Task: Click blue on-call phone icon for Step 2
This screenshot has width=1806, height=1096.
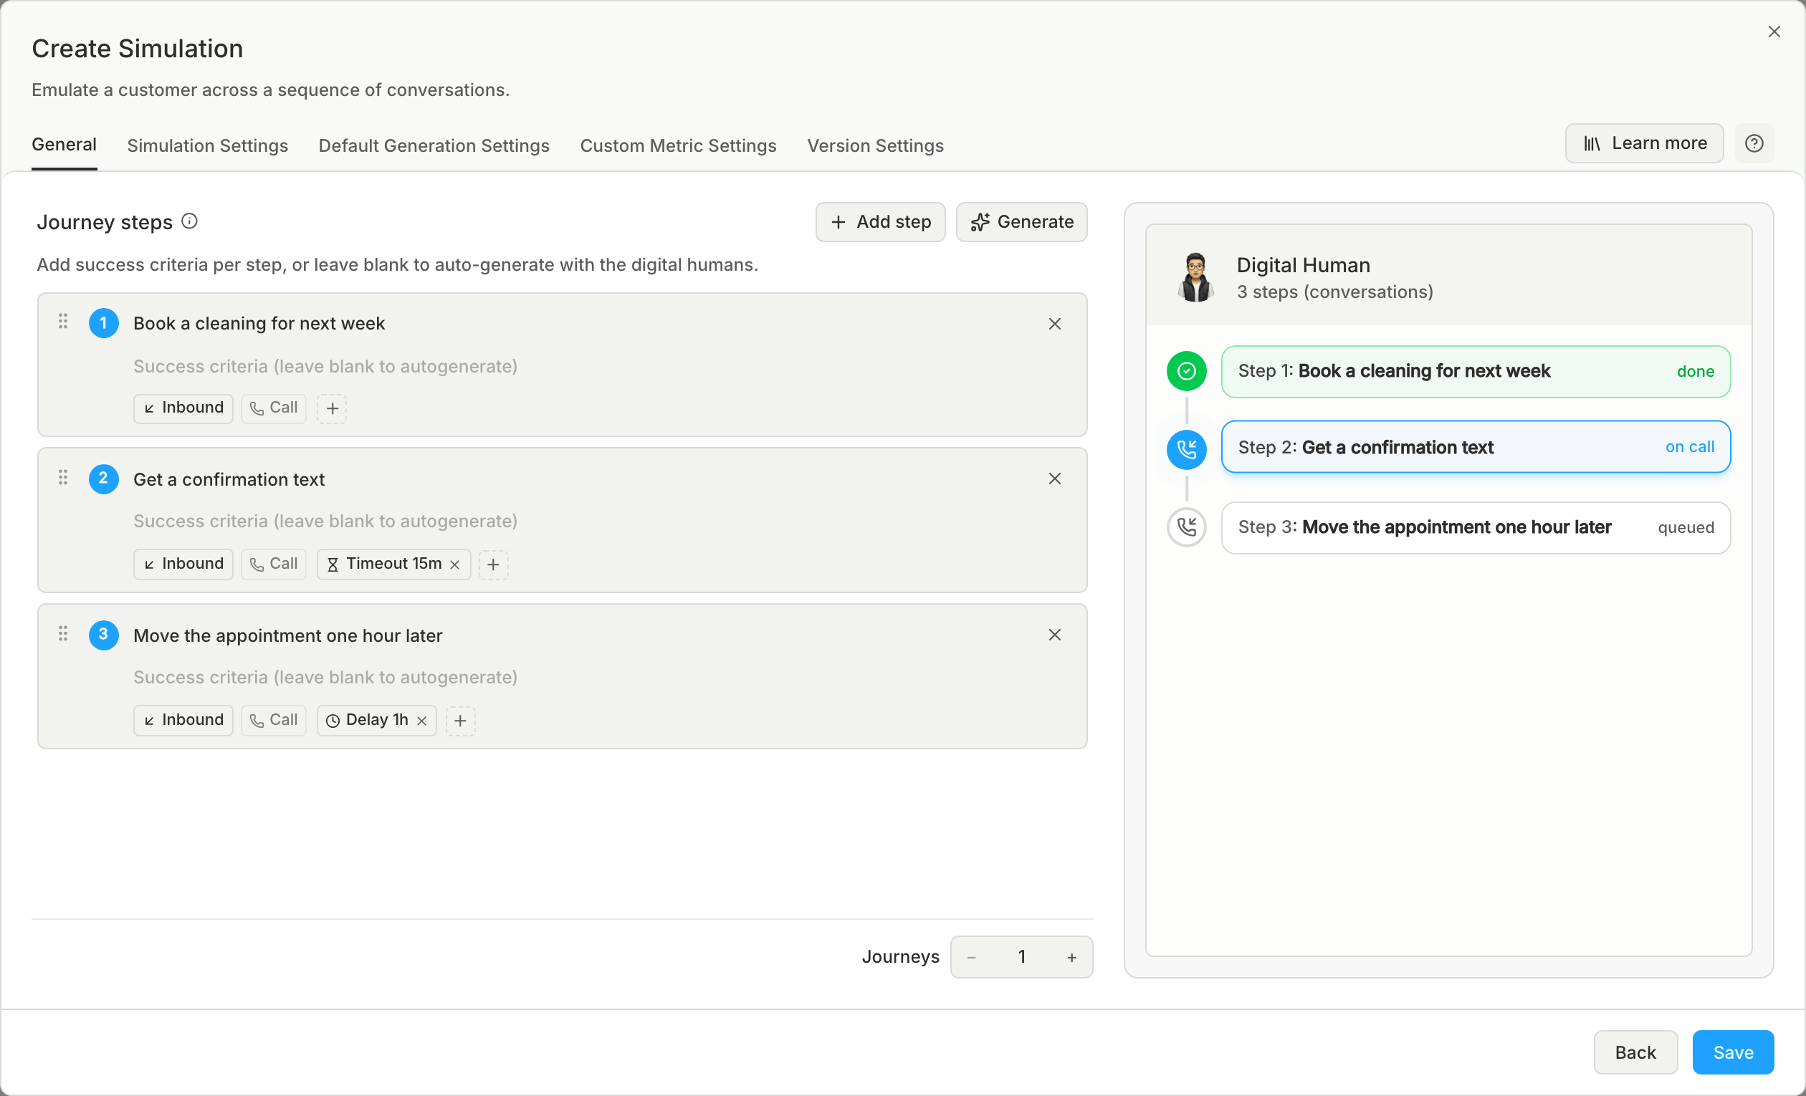Action: (1186, 449)
